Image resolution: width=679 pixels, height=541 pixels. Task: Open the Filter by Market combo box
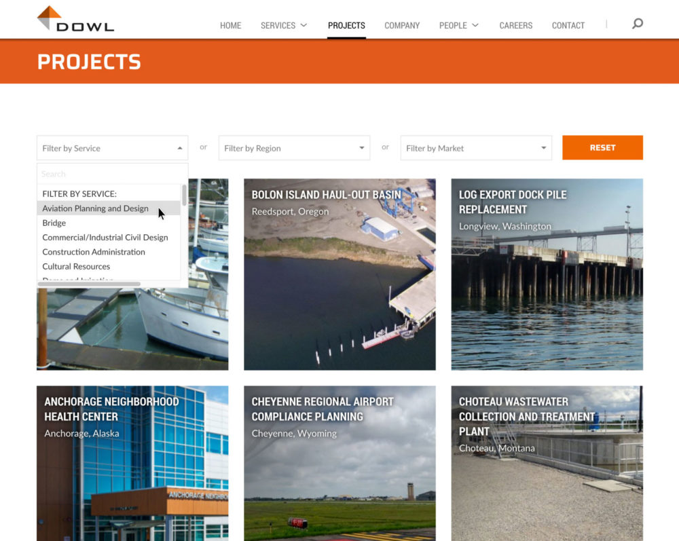tap(469, 147)
